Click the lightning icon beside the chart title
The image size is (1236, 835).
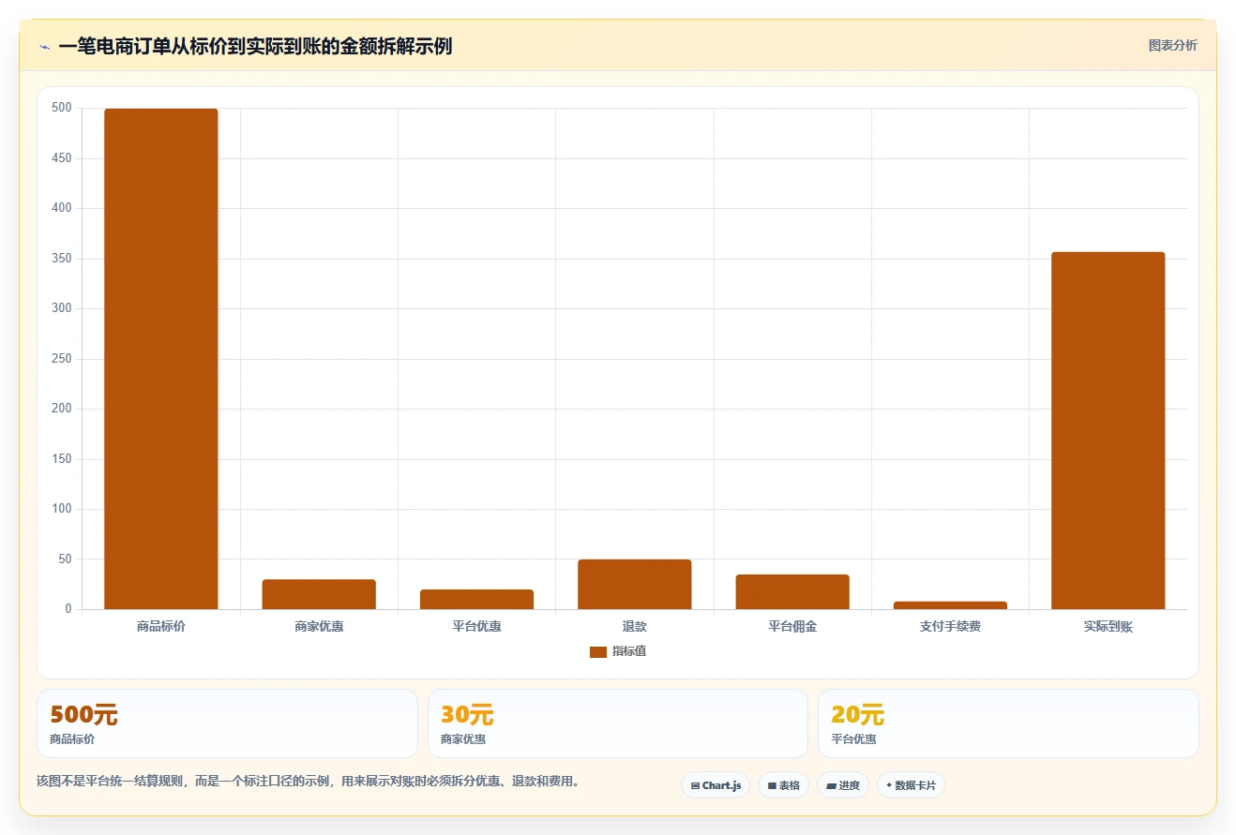pos(44,47)
